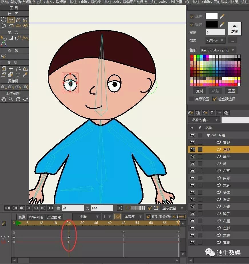Select the magnet tool in drawing tools
The height and width of the screenshot is (264, 249).
tap(25, 20)
